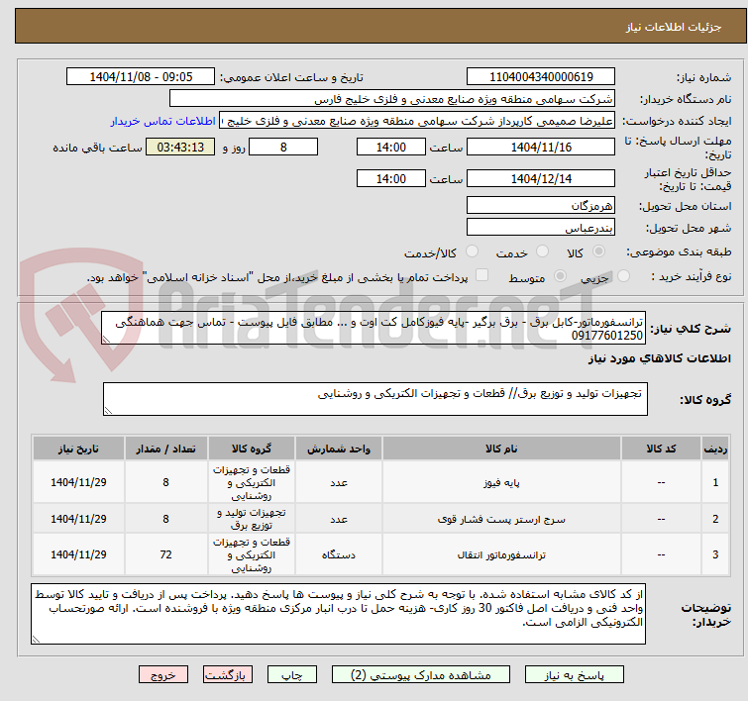This screenshot has height=701, width=748.
Task: Click the گروه کالا column header
Action: click(252, 449)
